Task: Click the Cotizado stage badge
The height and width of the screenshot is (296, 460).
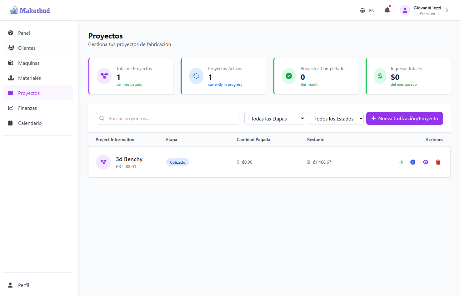Action: tap(177, 162)
